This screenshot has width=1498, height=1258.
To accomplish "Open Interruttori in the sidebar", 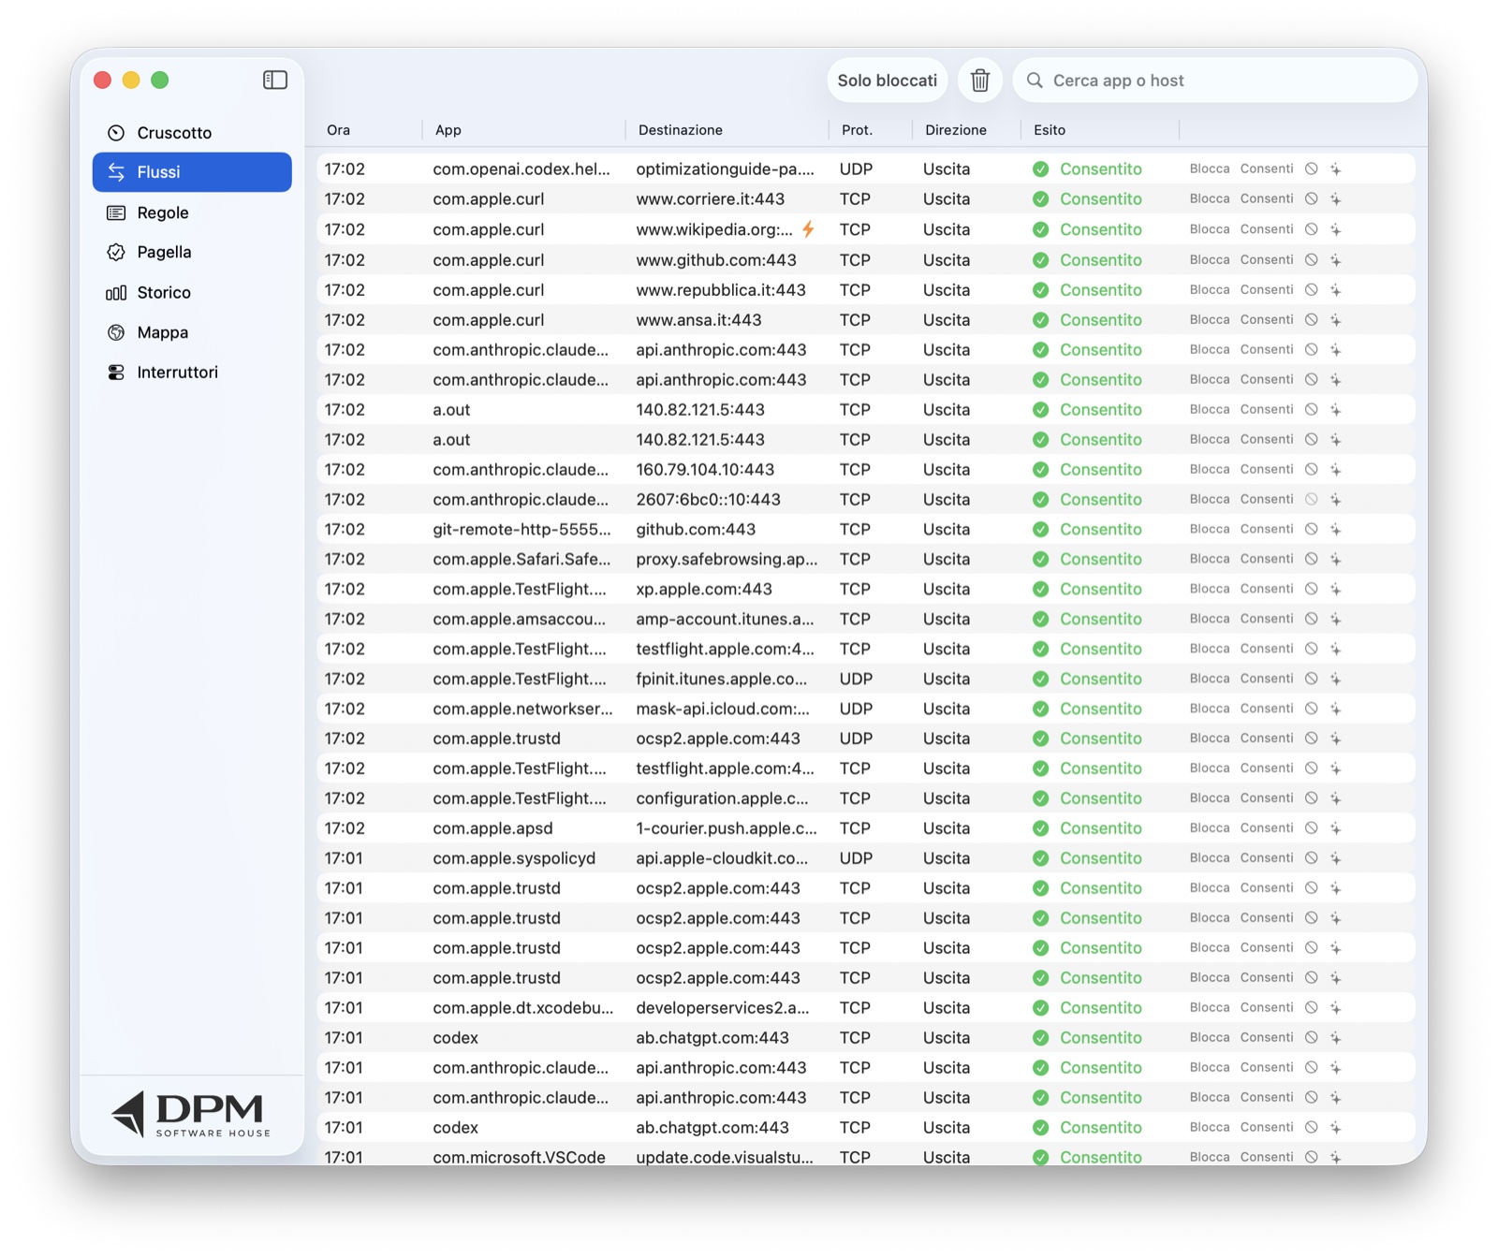I will [x=192, y=373].
